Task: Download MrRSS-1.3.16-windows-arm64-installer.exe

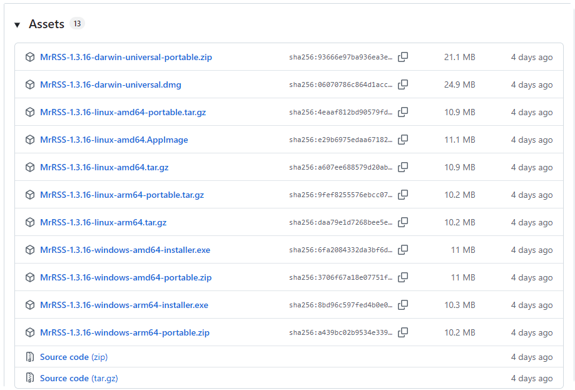Action: 124,305
